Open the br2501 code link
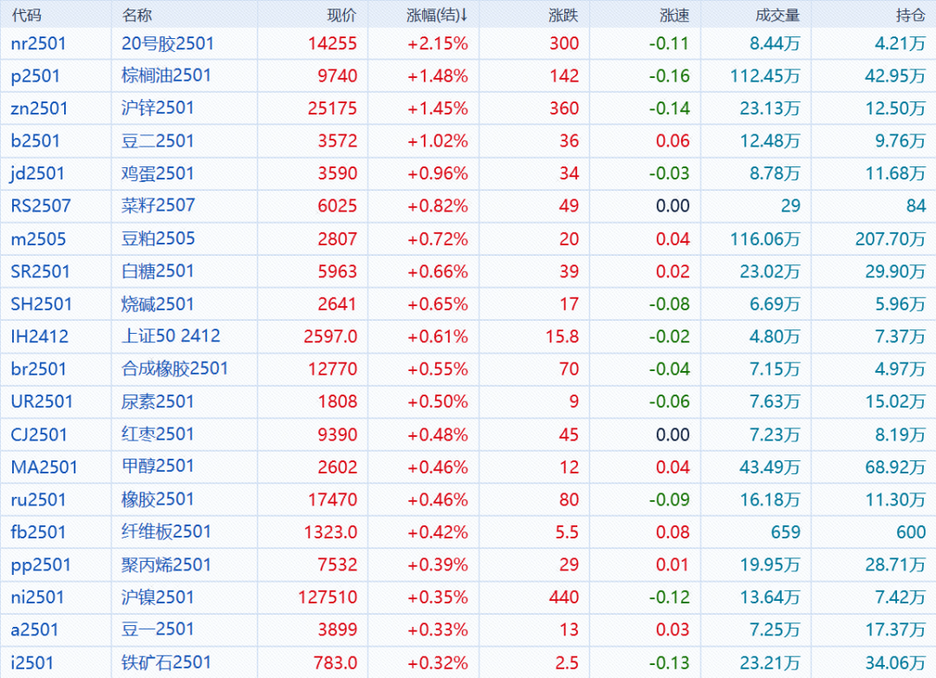Screen dimensions: 936x678 tap(38, 369)
